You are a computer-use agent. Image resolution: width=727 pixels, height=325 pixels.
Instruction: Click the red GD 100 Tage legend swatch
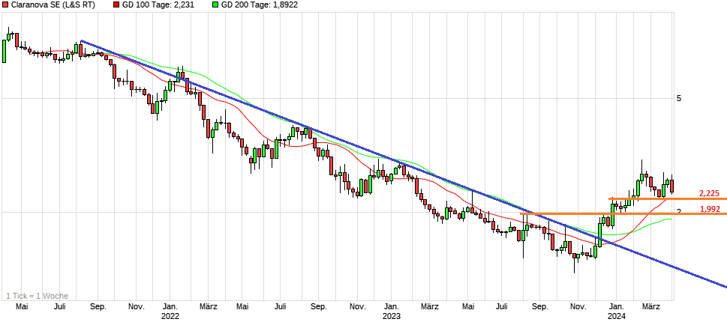tap(118, 4)
